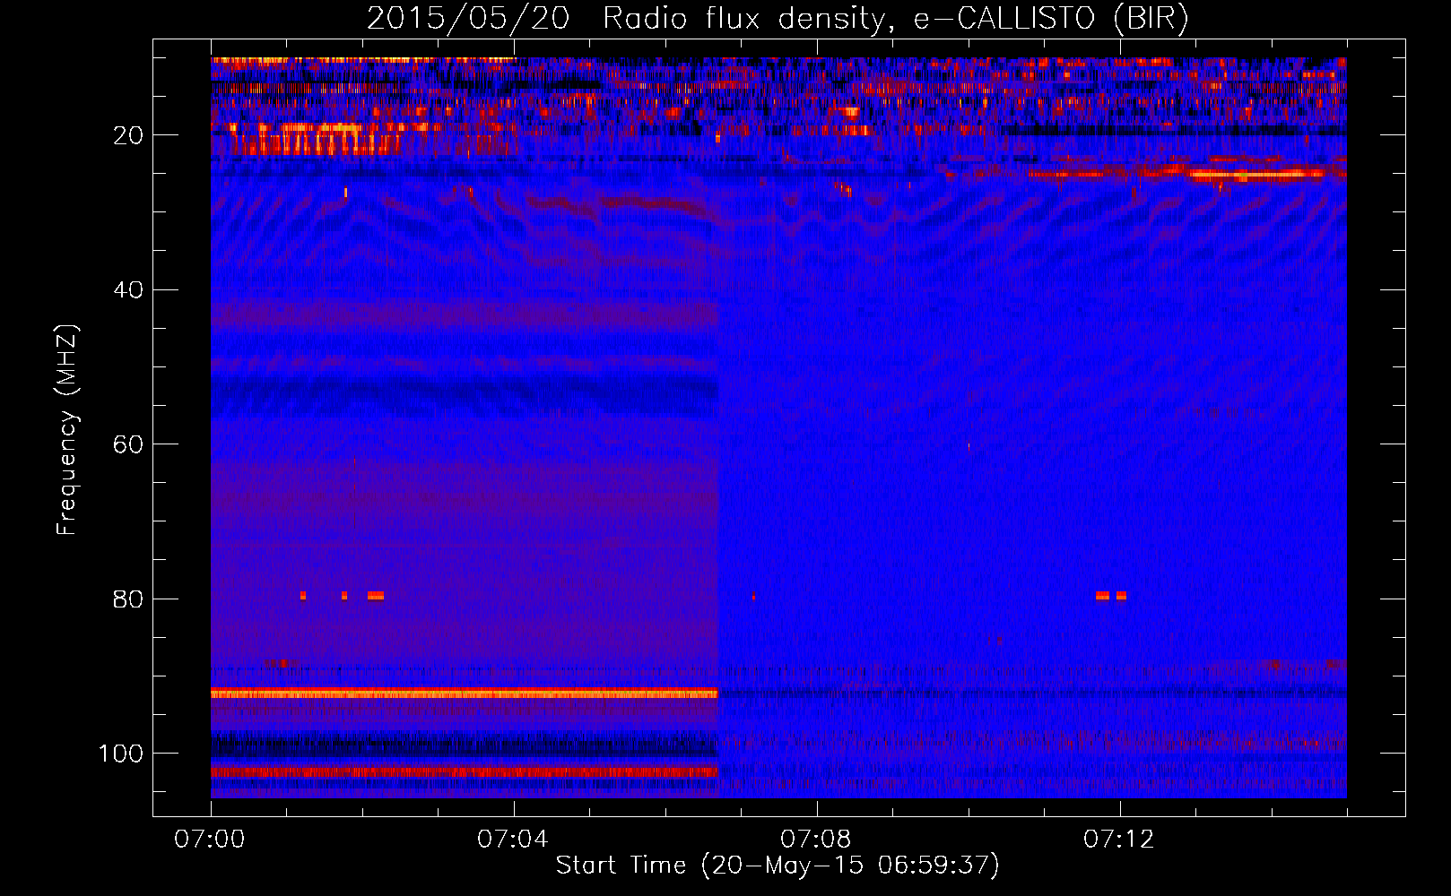This screenshot has width=1451, height=896.
Task: Click the 07:00 time tick label
Action: pyautogui.click(x=210, y=840)
